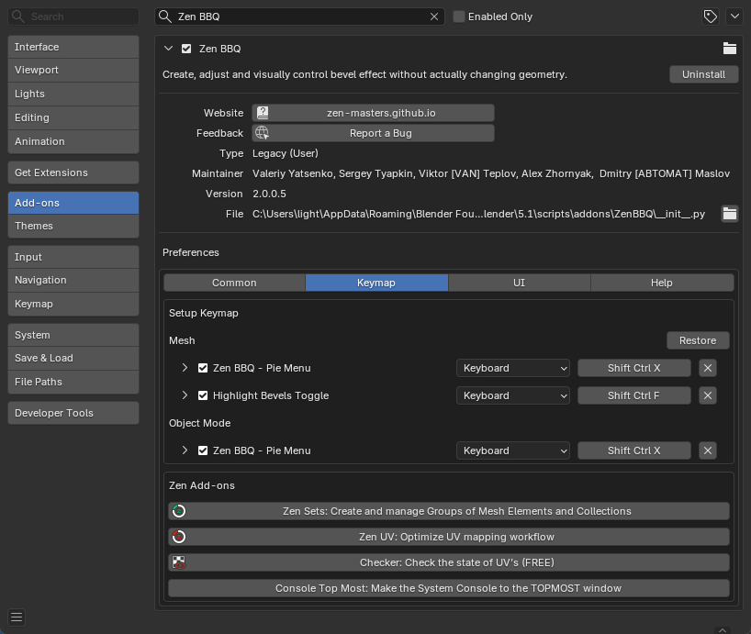Viewport: 751px width, 634px height.
Task: Toggle Mesh Zen BBQ Pie Menu checkbox
Action: (x=203, y=368)
